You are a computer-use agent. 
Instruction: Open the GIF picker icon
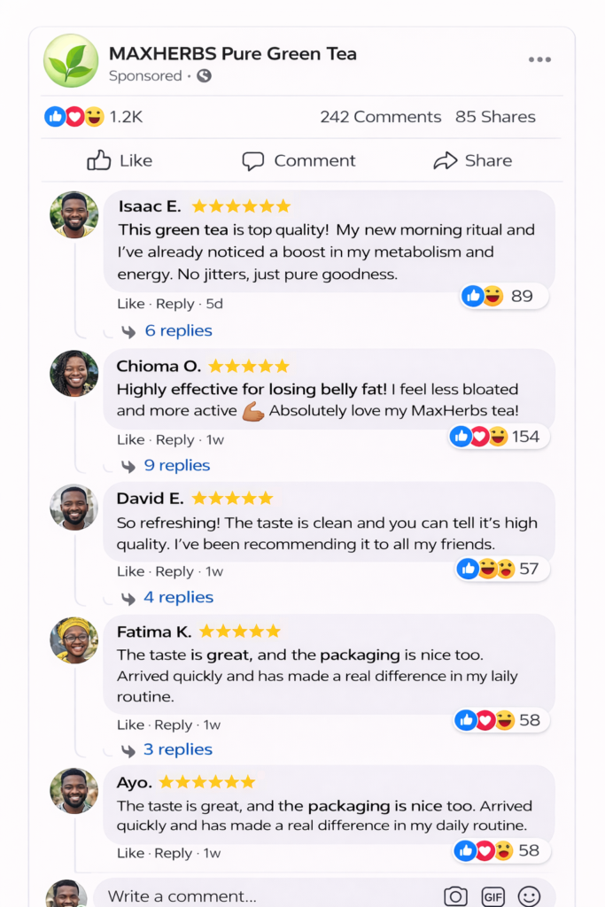coord(493,895)
